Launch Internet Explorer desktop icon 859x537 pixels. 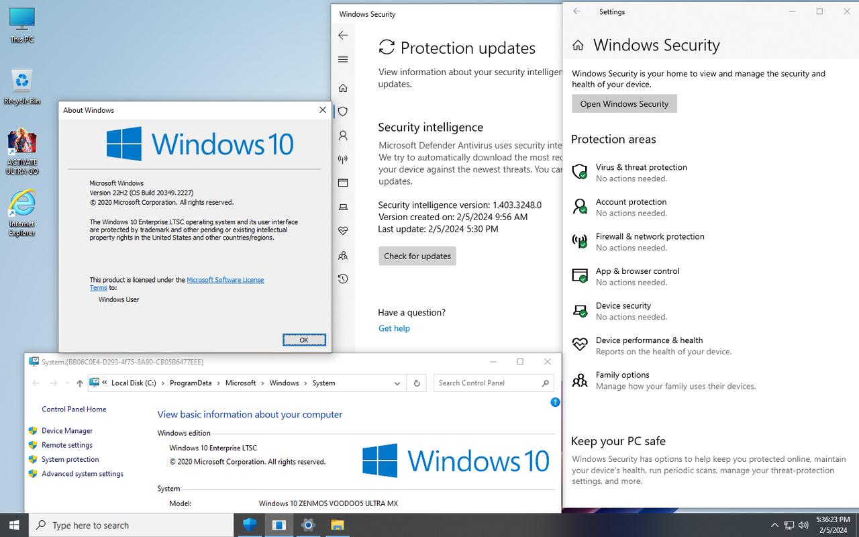[x=22, y=213]
